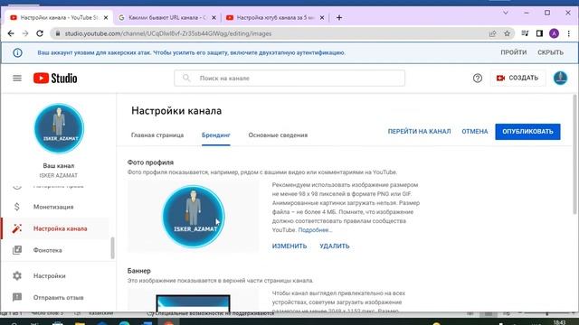Click the sidebar scrollbar thumb
This screenshot has width=579, height=325.
(x=112, y=248)
